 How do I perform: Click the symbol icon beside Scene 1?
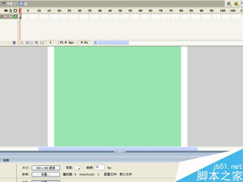[x=21, y=3]
